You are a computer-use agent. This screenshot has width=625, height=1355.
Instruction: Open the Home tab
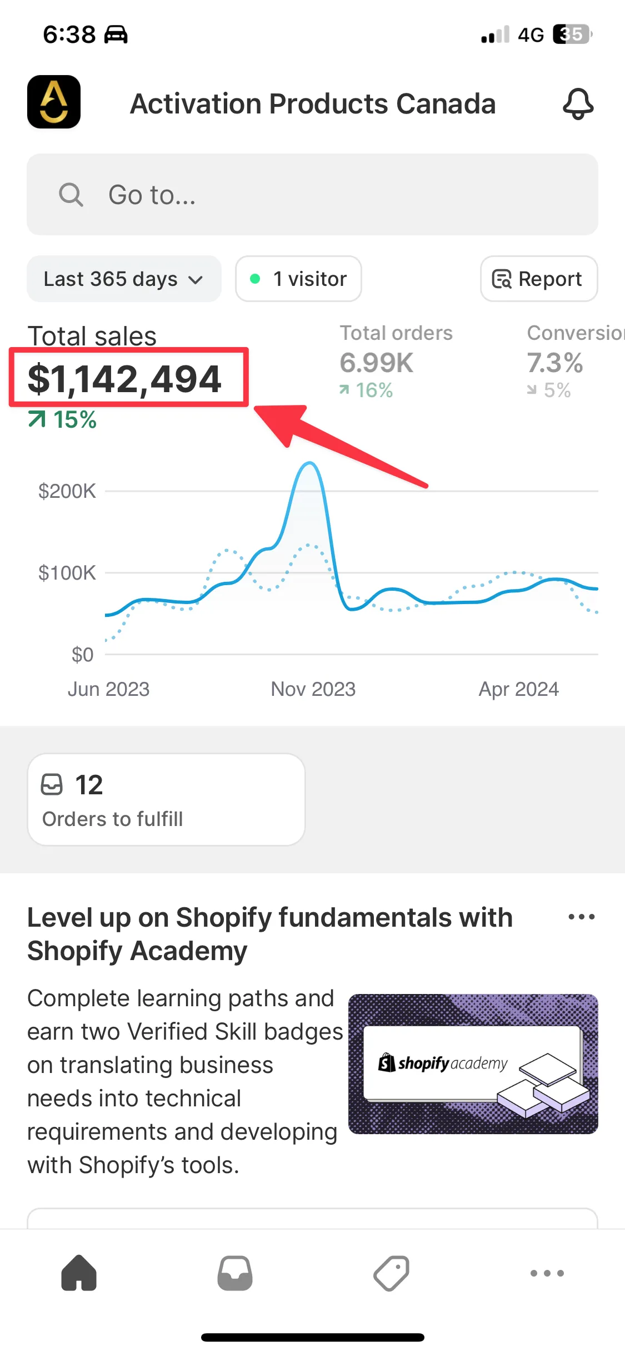[x=79, y=1273]
